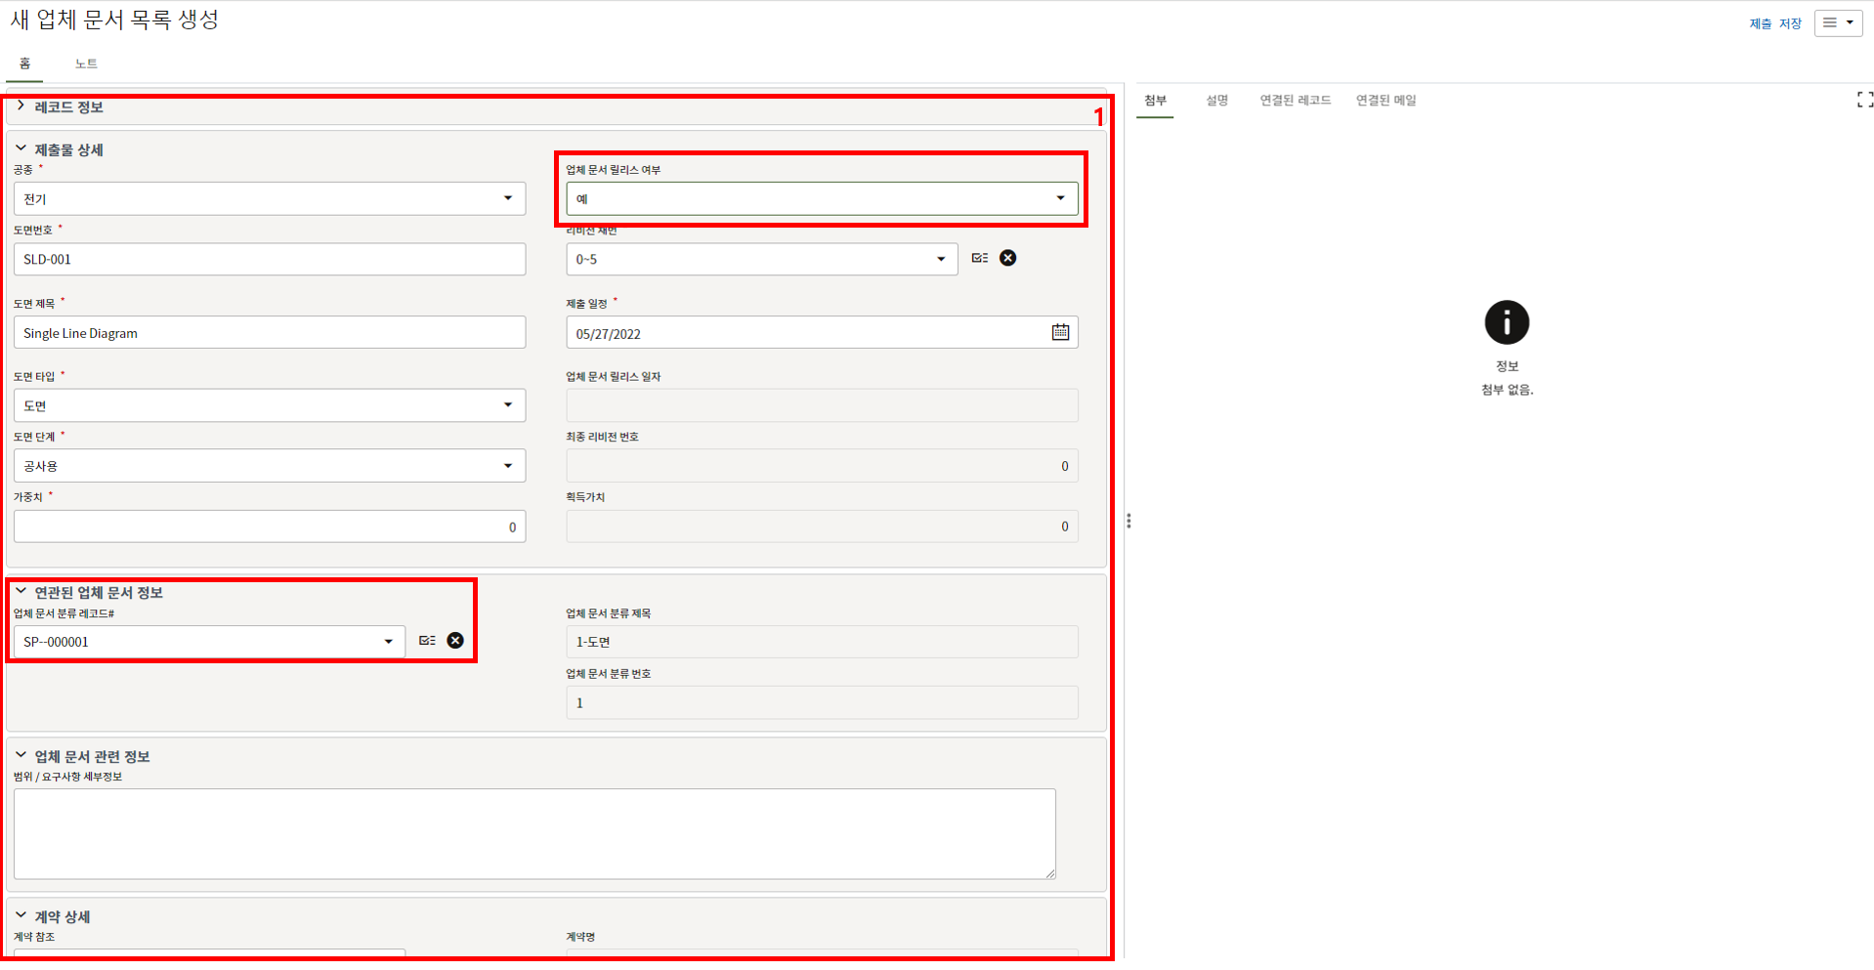Clear the 업체 문서 분류 레코드# value
Viewport: 1874px width, 970px height.
coord(455,641)
